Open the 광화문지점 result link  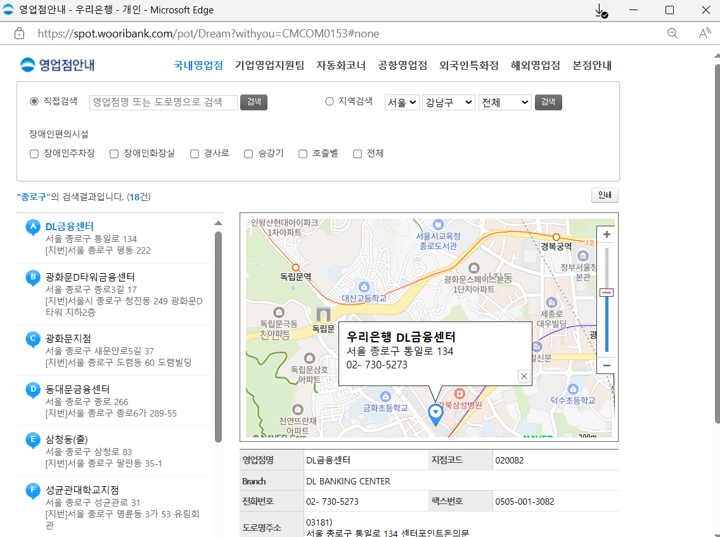68,339
